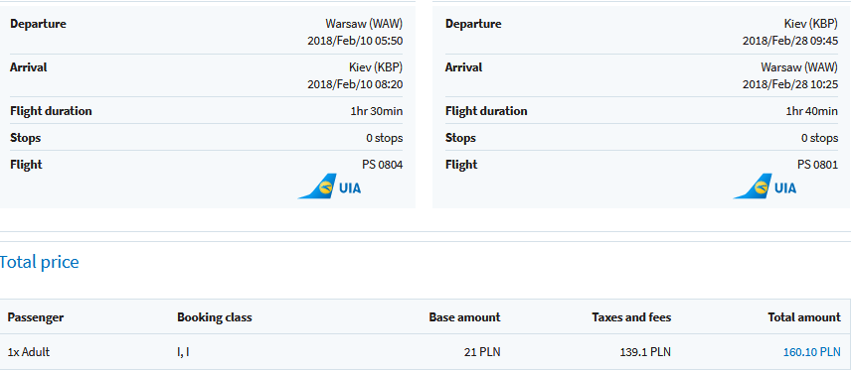Select Kiev (KBP) departure in return flight
The width and height of the screenshot is (851, 370).
(x=811, y=24)
